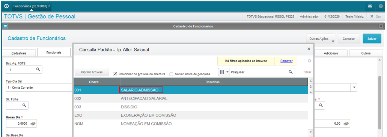Click the scroll-up arrow in browse list
The image size is (387, 137).
click(311, 92)
